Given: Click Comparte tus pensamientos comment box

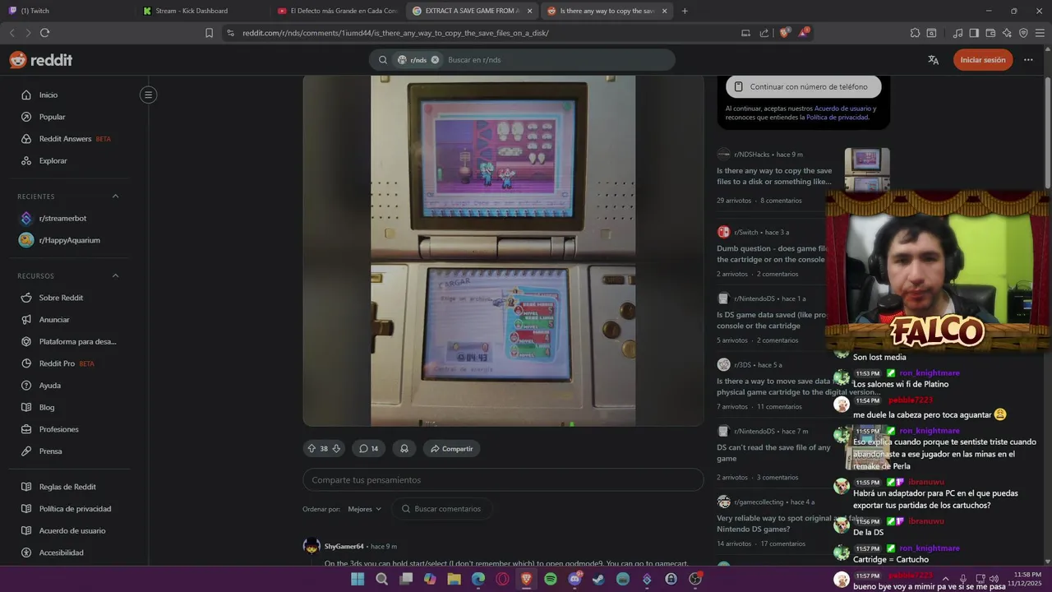Looking at the screenshot, I should tap(503, 480).
